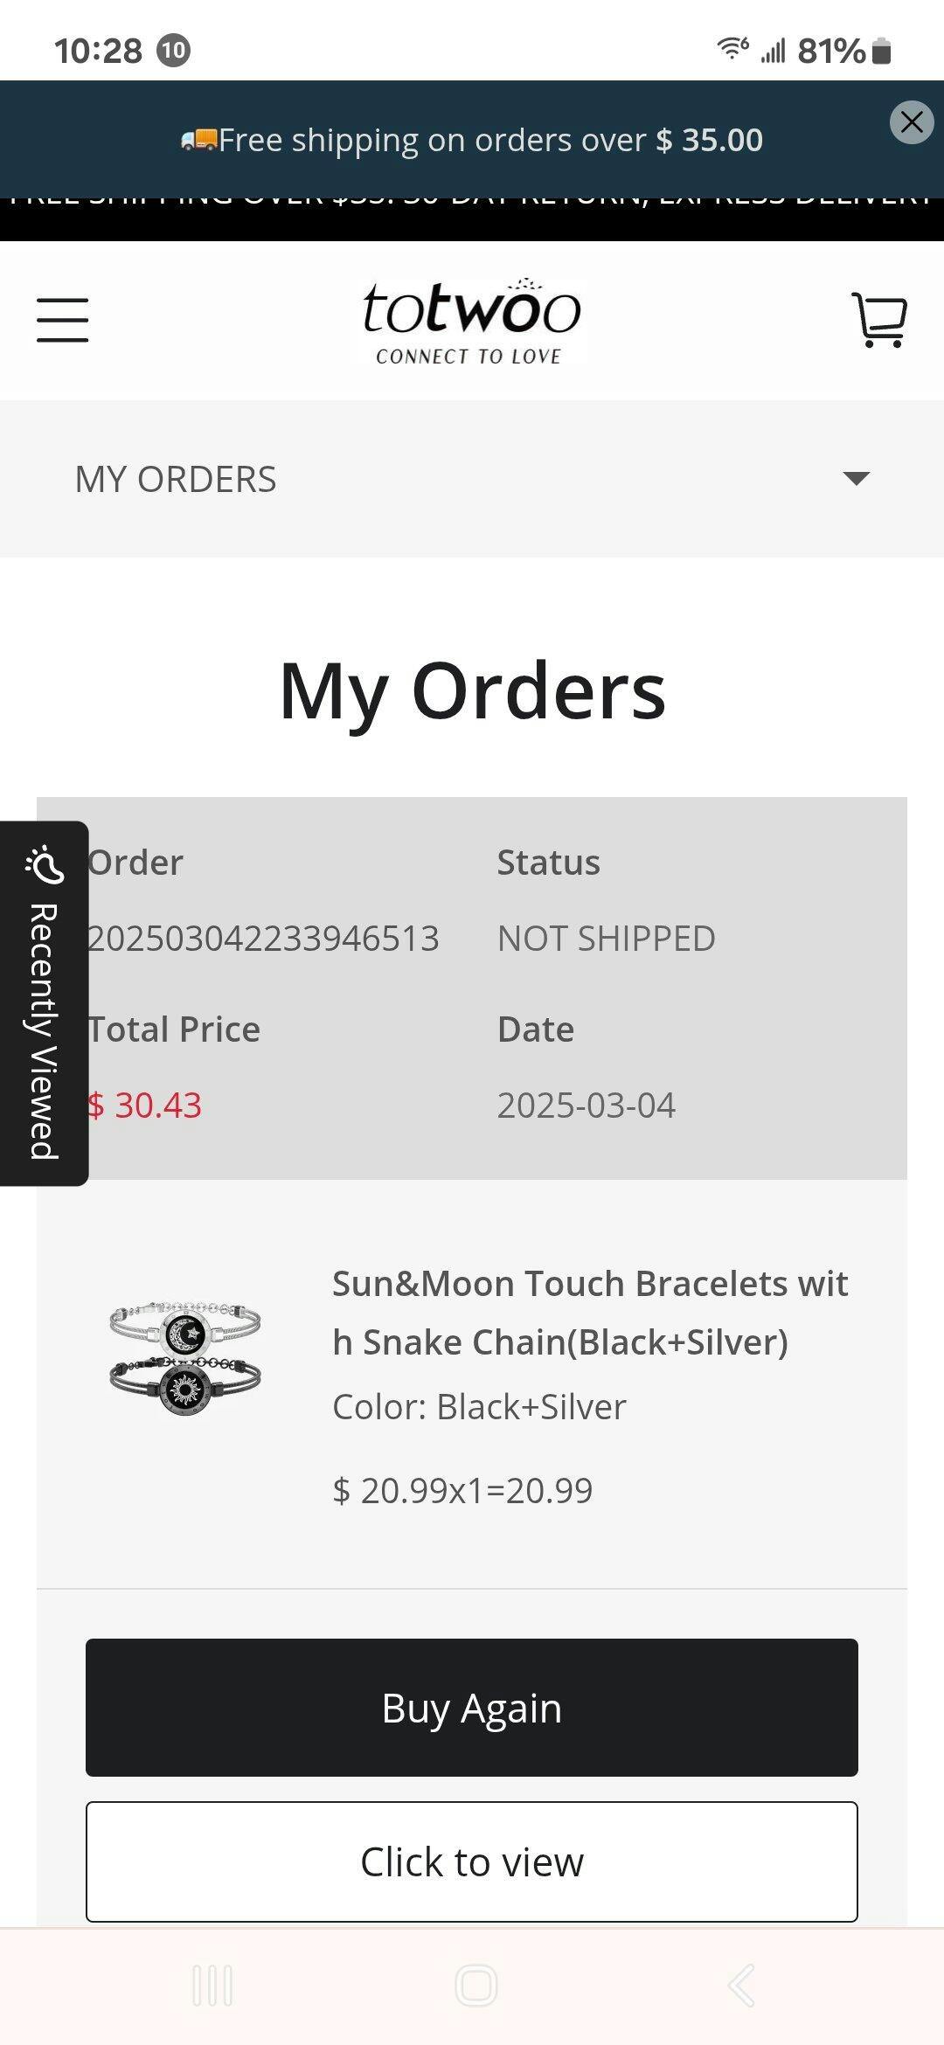
Task: Tap the battery indicator in status bar
Action: tap(882, 51)
